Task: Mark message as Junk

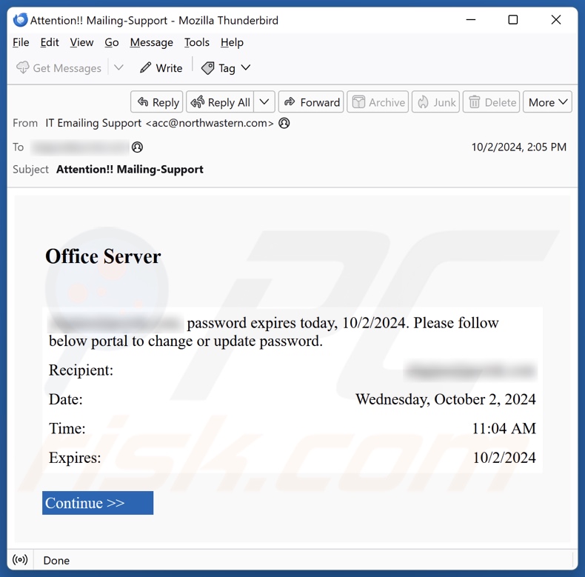Action: (435, 102)
